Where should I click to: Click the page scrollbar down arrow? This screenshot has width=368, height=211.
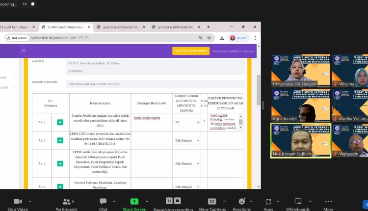pos(259,187)
